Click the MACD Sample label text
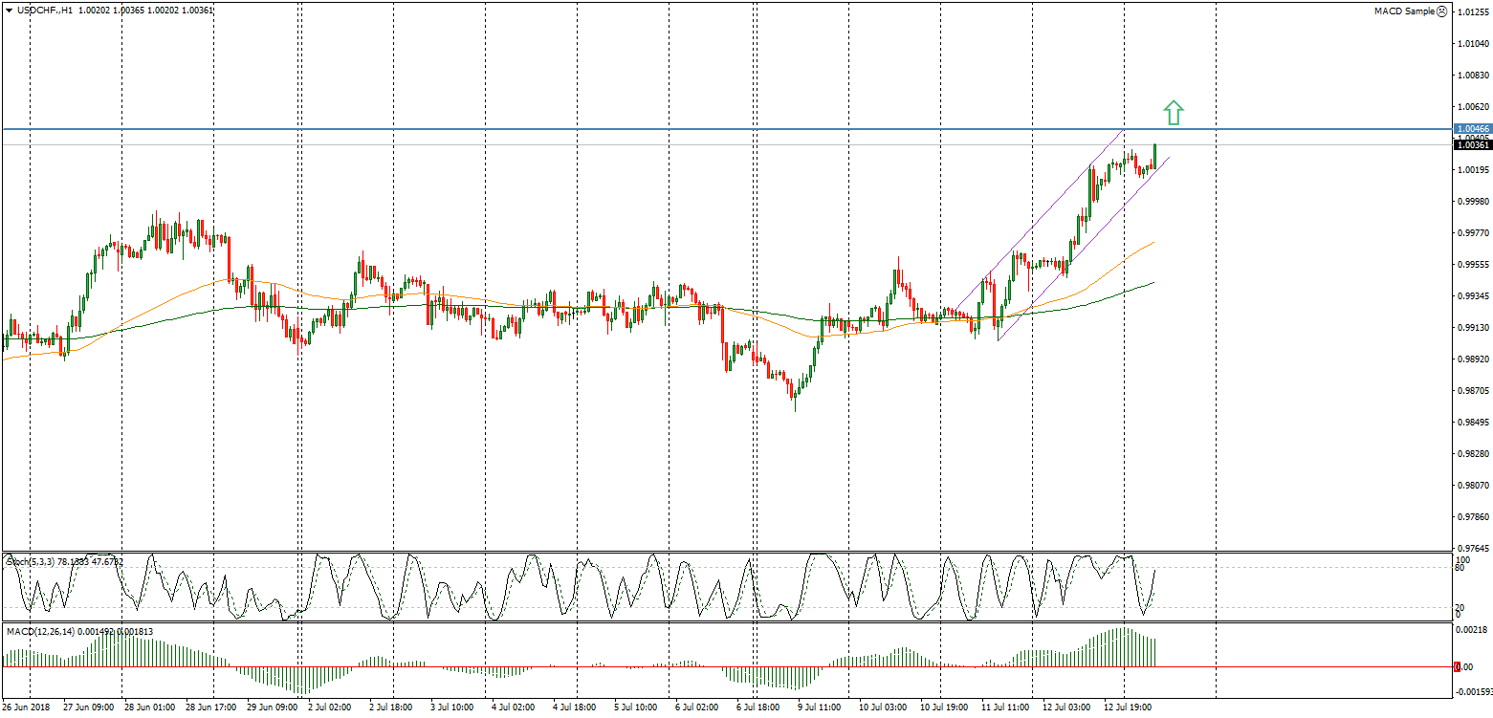Screen dimensions: 1493x718 (x=1404, y=11)
